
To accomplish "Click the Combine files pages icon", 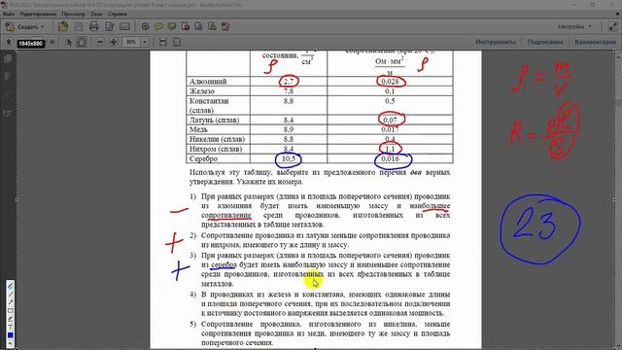I will [198, 26].
